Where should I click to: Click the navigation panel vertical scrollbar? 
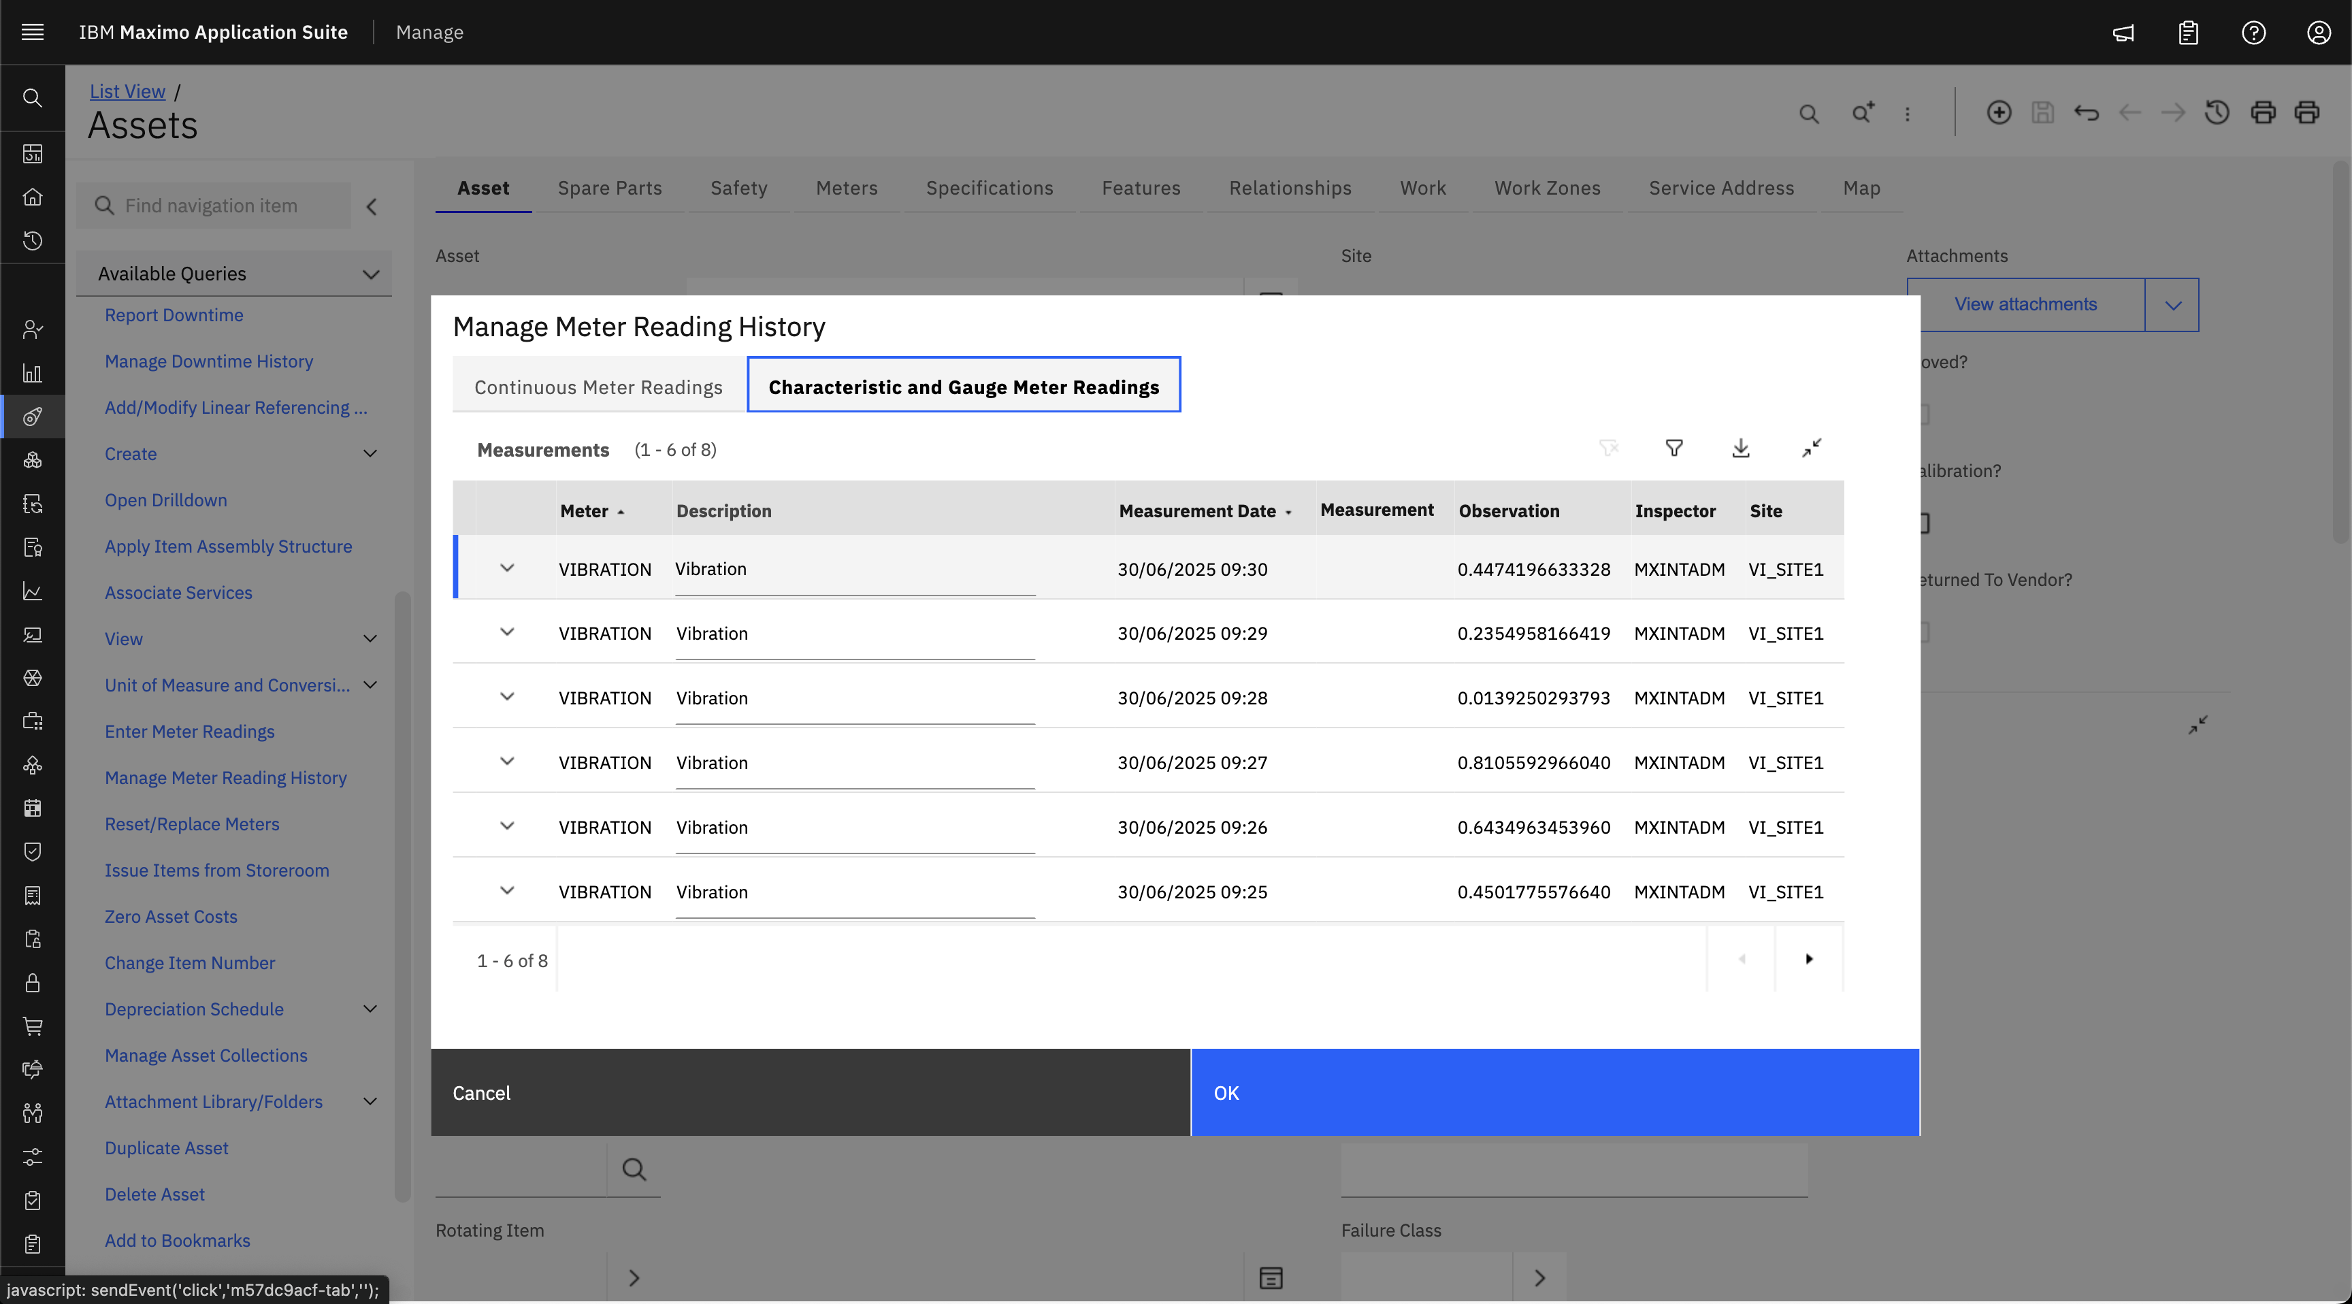402,897
